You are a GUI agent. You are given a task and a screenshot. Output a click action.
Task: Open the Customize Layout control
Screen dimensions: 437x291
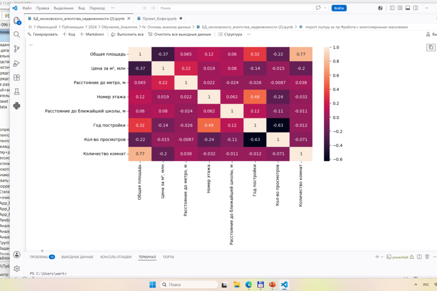400,8
